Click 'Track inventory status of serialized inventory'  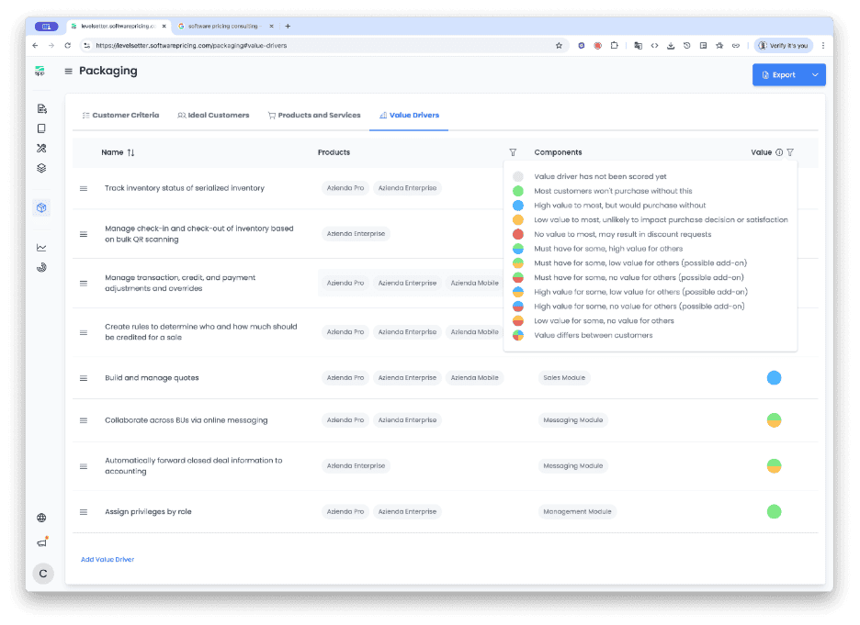tap(185, 188)
